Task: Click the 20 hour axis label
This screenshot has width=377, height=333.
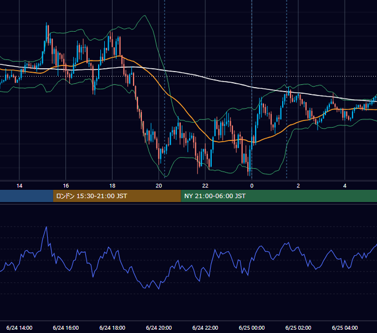Action: coord(159,185)
